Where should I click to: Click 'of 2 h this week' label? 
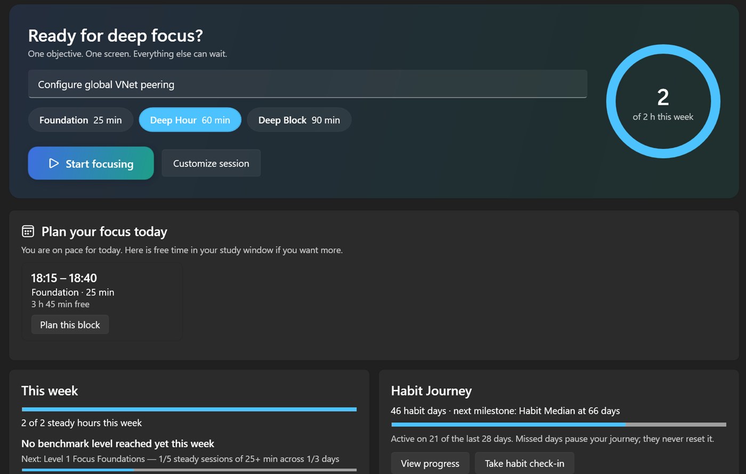pos(663,117)
